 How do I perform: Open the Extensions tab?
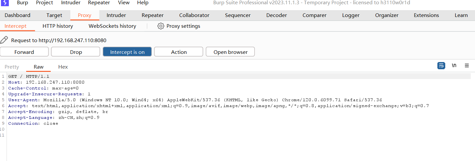pyautogui.click(x=426, y=15)
